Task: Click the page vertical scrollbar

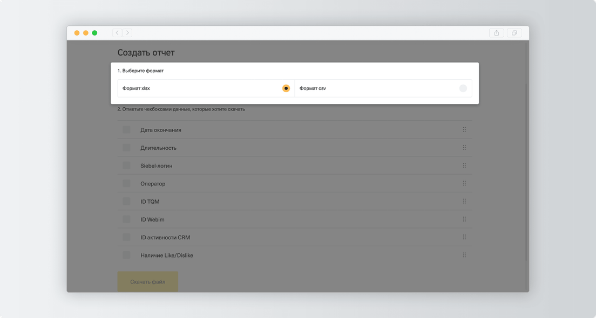Action: click(526, 172)
